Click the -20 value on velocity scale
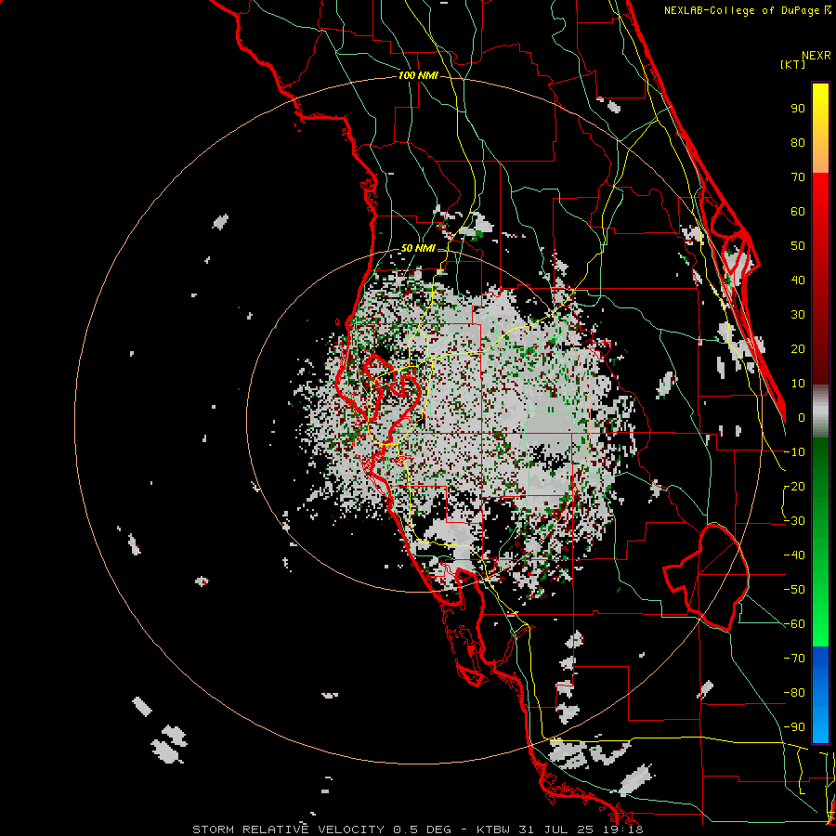This screenshot has width=836, height=836. (794, 487)
